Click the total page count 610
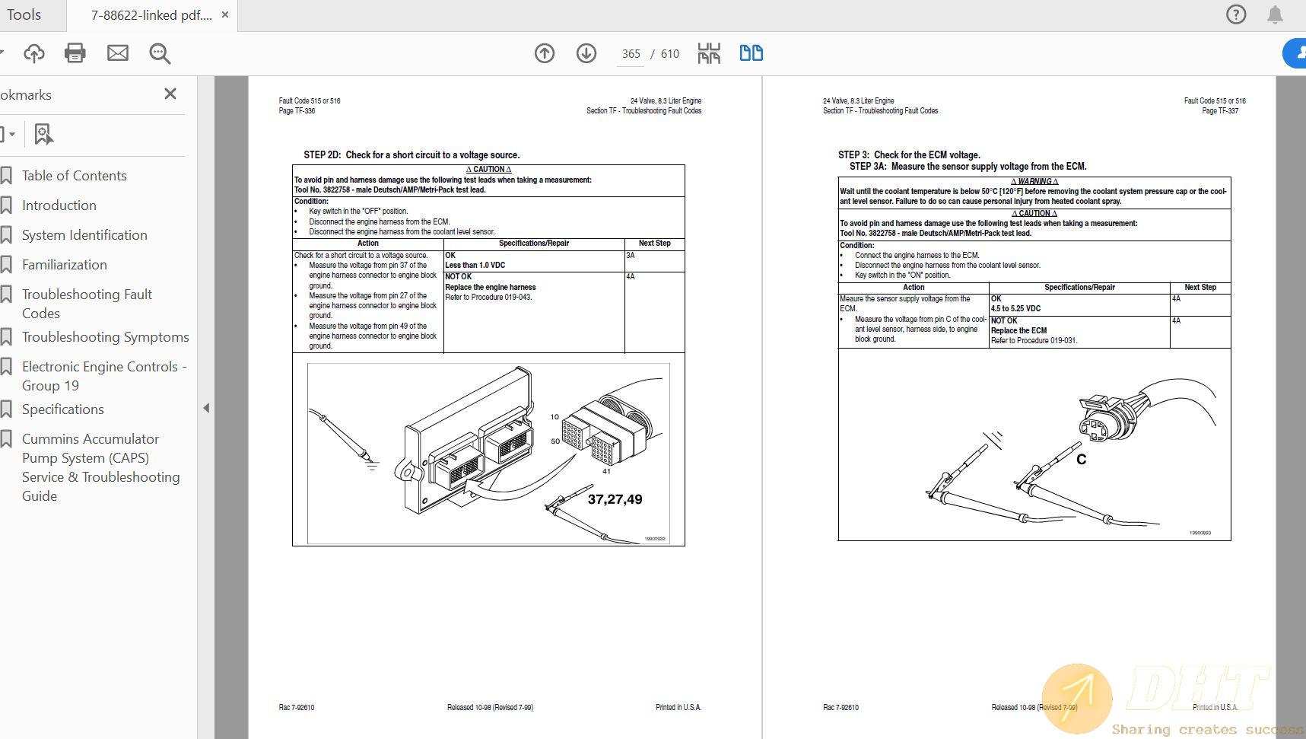Screen dimensions: 1306x739 pyautogui.click(x=670, y=54)
